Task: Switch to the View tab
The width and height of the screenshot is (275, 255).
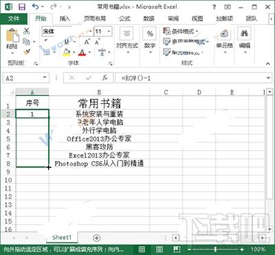Action: 197,19
